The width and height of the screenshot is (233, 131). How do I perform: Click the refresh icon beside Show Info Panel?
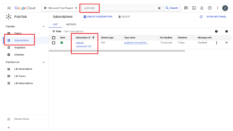(201, 17)
